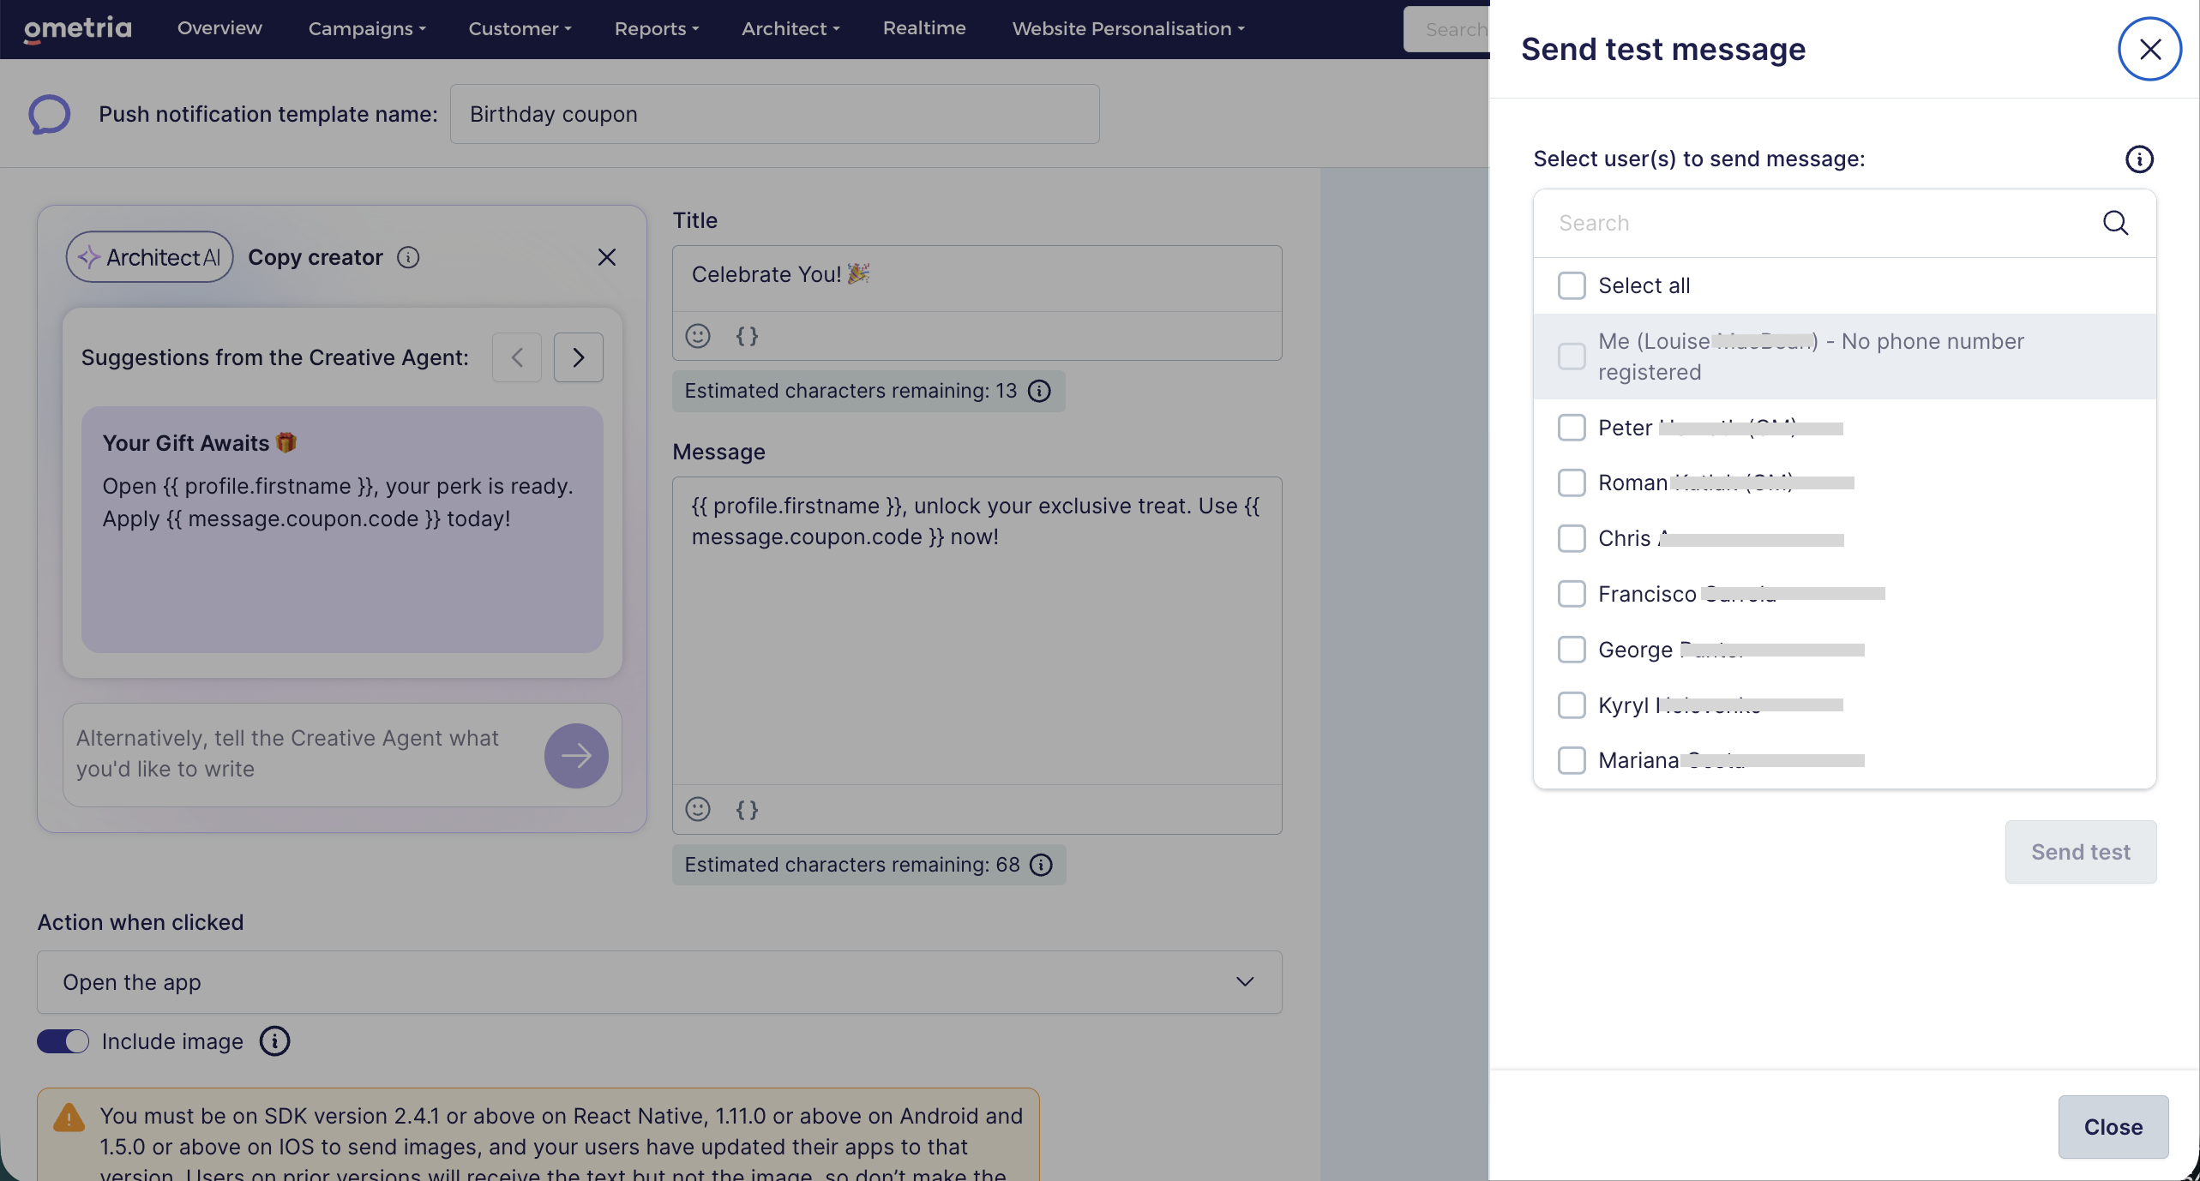Insert merge tag braces in Title field
The image size is (2200, 1181).
tap(748, 336)
